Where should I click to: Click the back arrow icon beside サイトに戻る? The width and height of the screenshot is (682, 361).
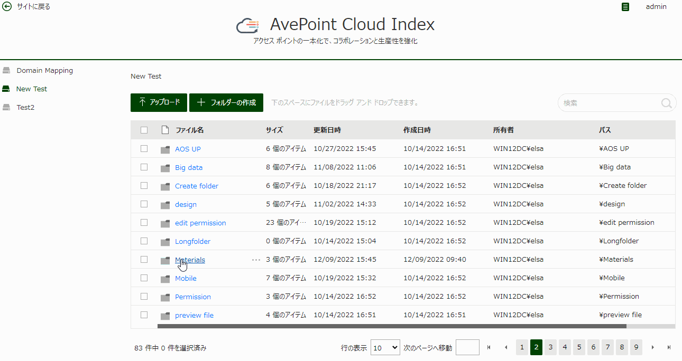[x=7, y=7]
